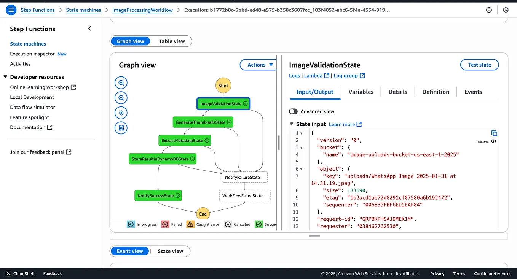Viewport: 517px width, 279px height.
Task: Open the navigation hamburger menu
Action: pyautogui.click(x=10, y=10)
